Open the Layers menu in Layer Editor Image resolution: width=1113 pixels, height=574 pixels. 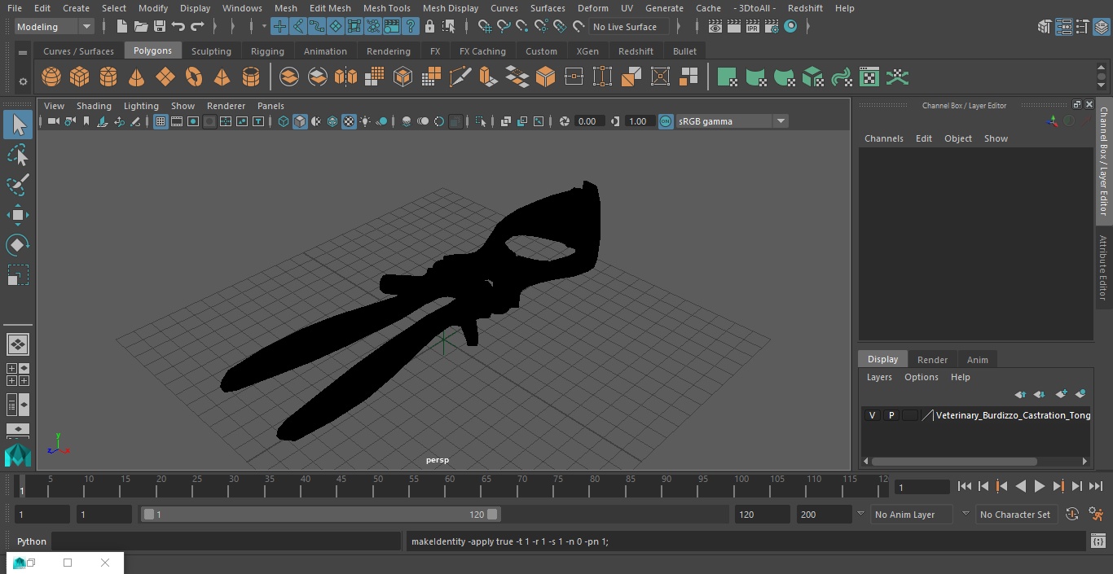(878, 377)
